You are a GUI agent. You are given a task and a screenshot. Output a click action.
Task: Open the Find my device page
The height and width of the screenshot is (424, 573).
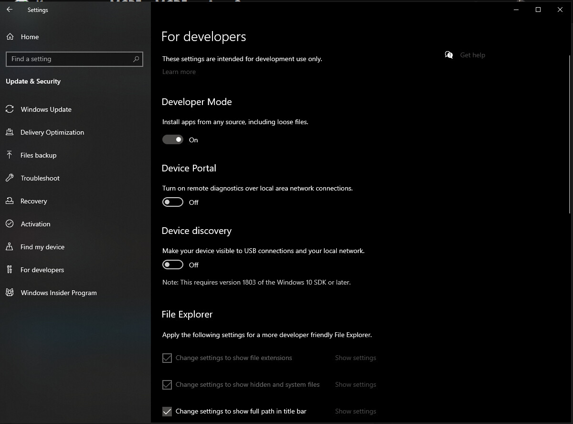(x=42, y=247)
